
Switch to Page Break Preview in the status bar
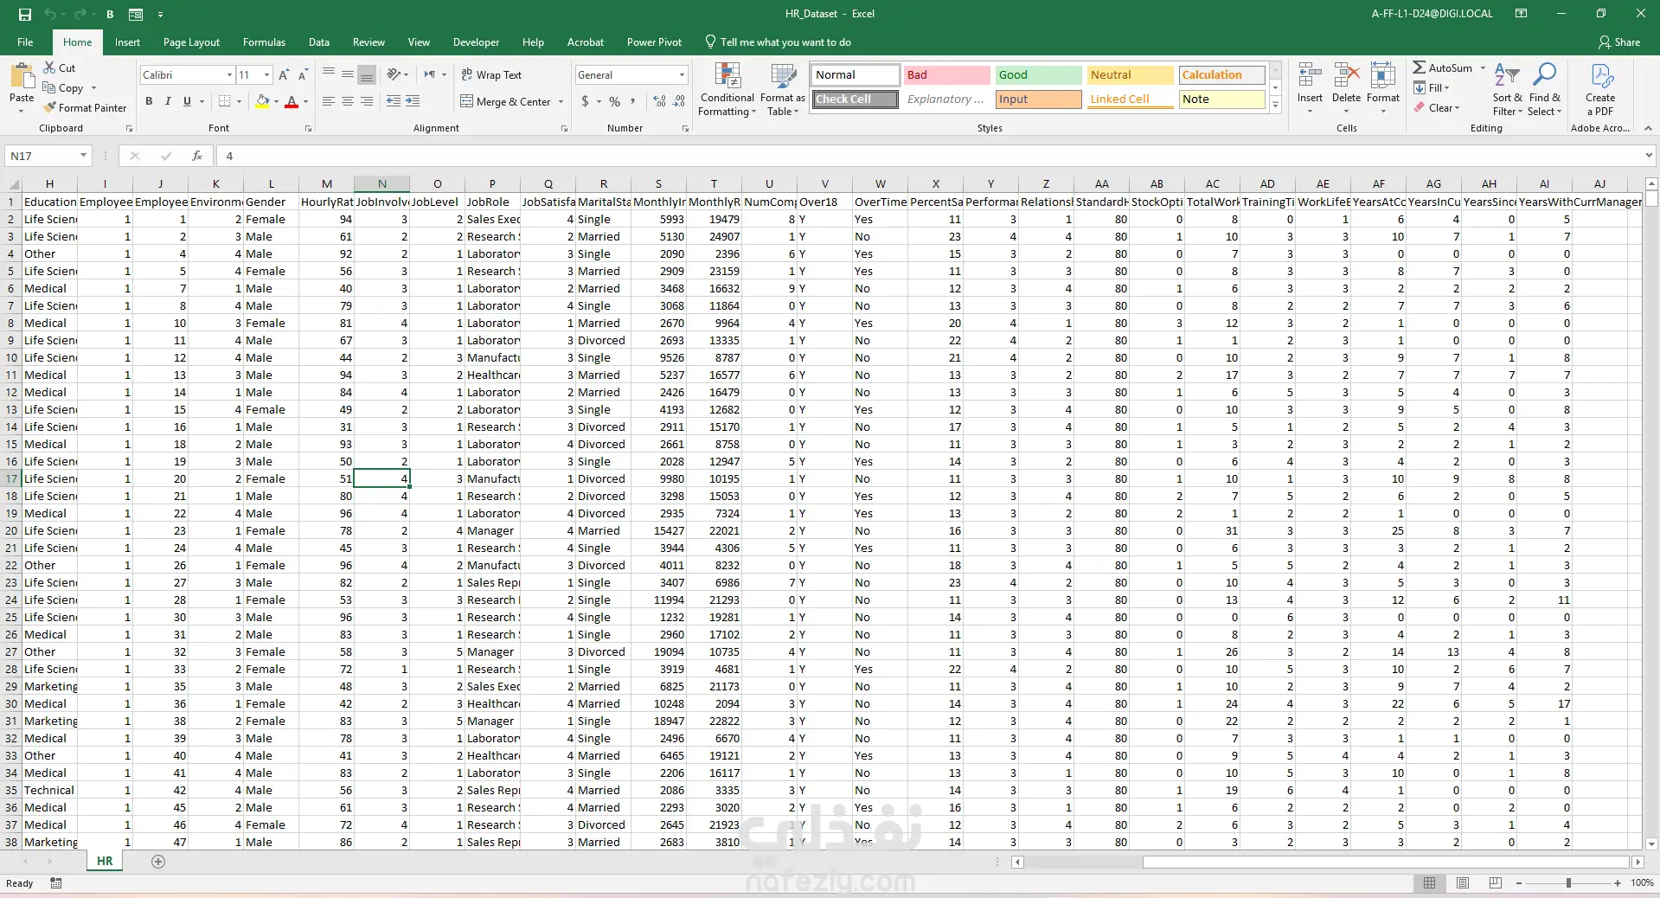pos(1496,883)
